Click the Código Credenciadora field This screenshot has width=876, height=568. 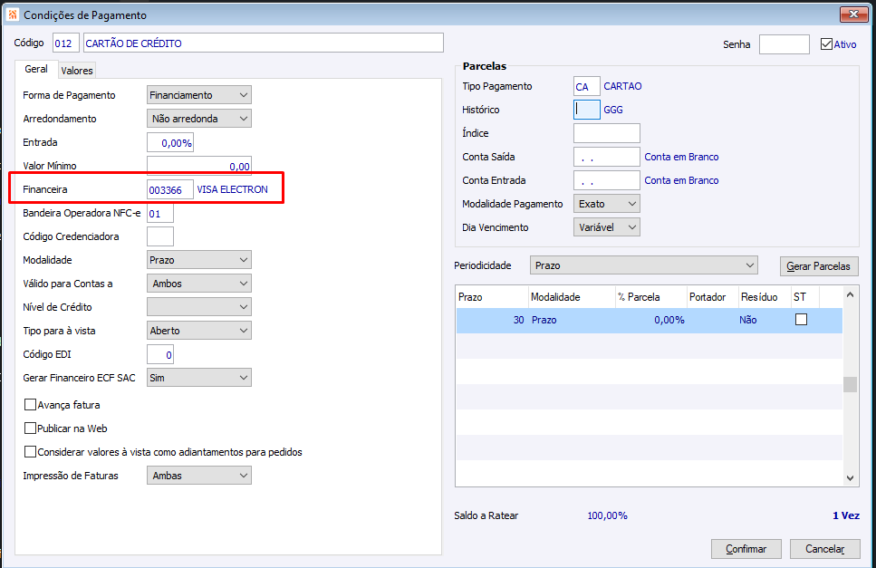(160, 236)
